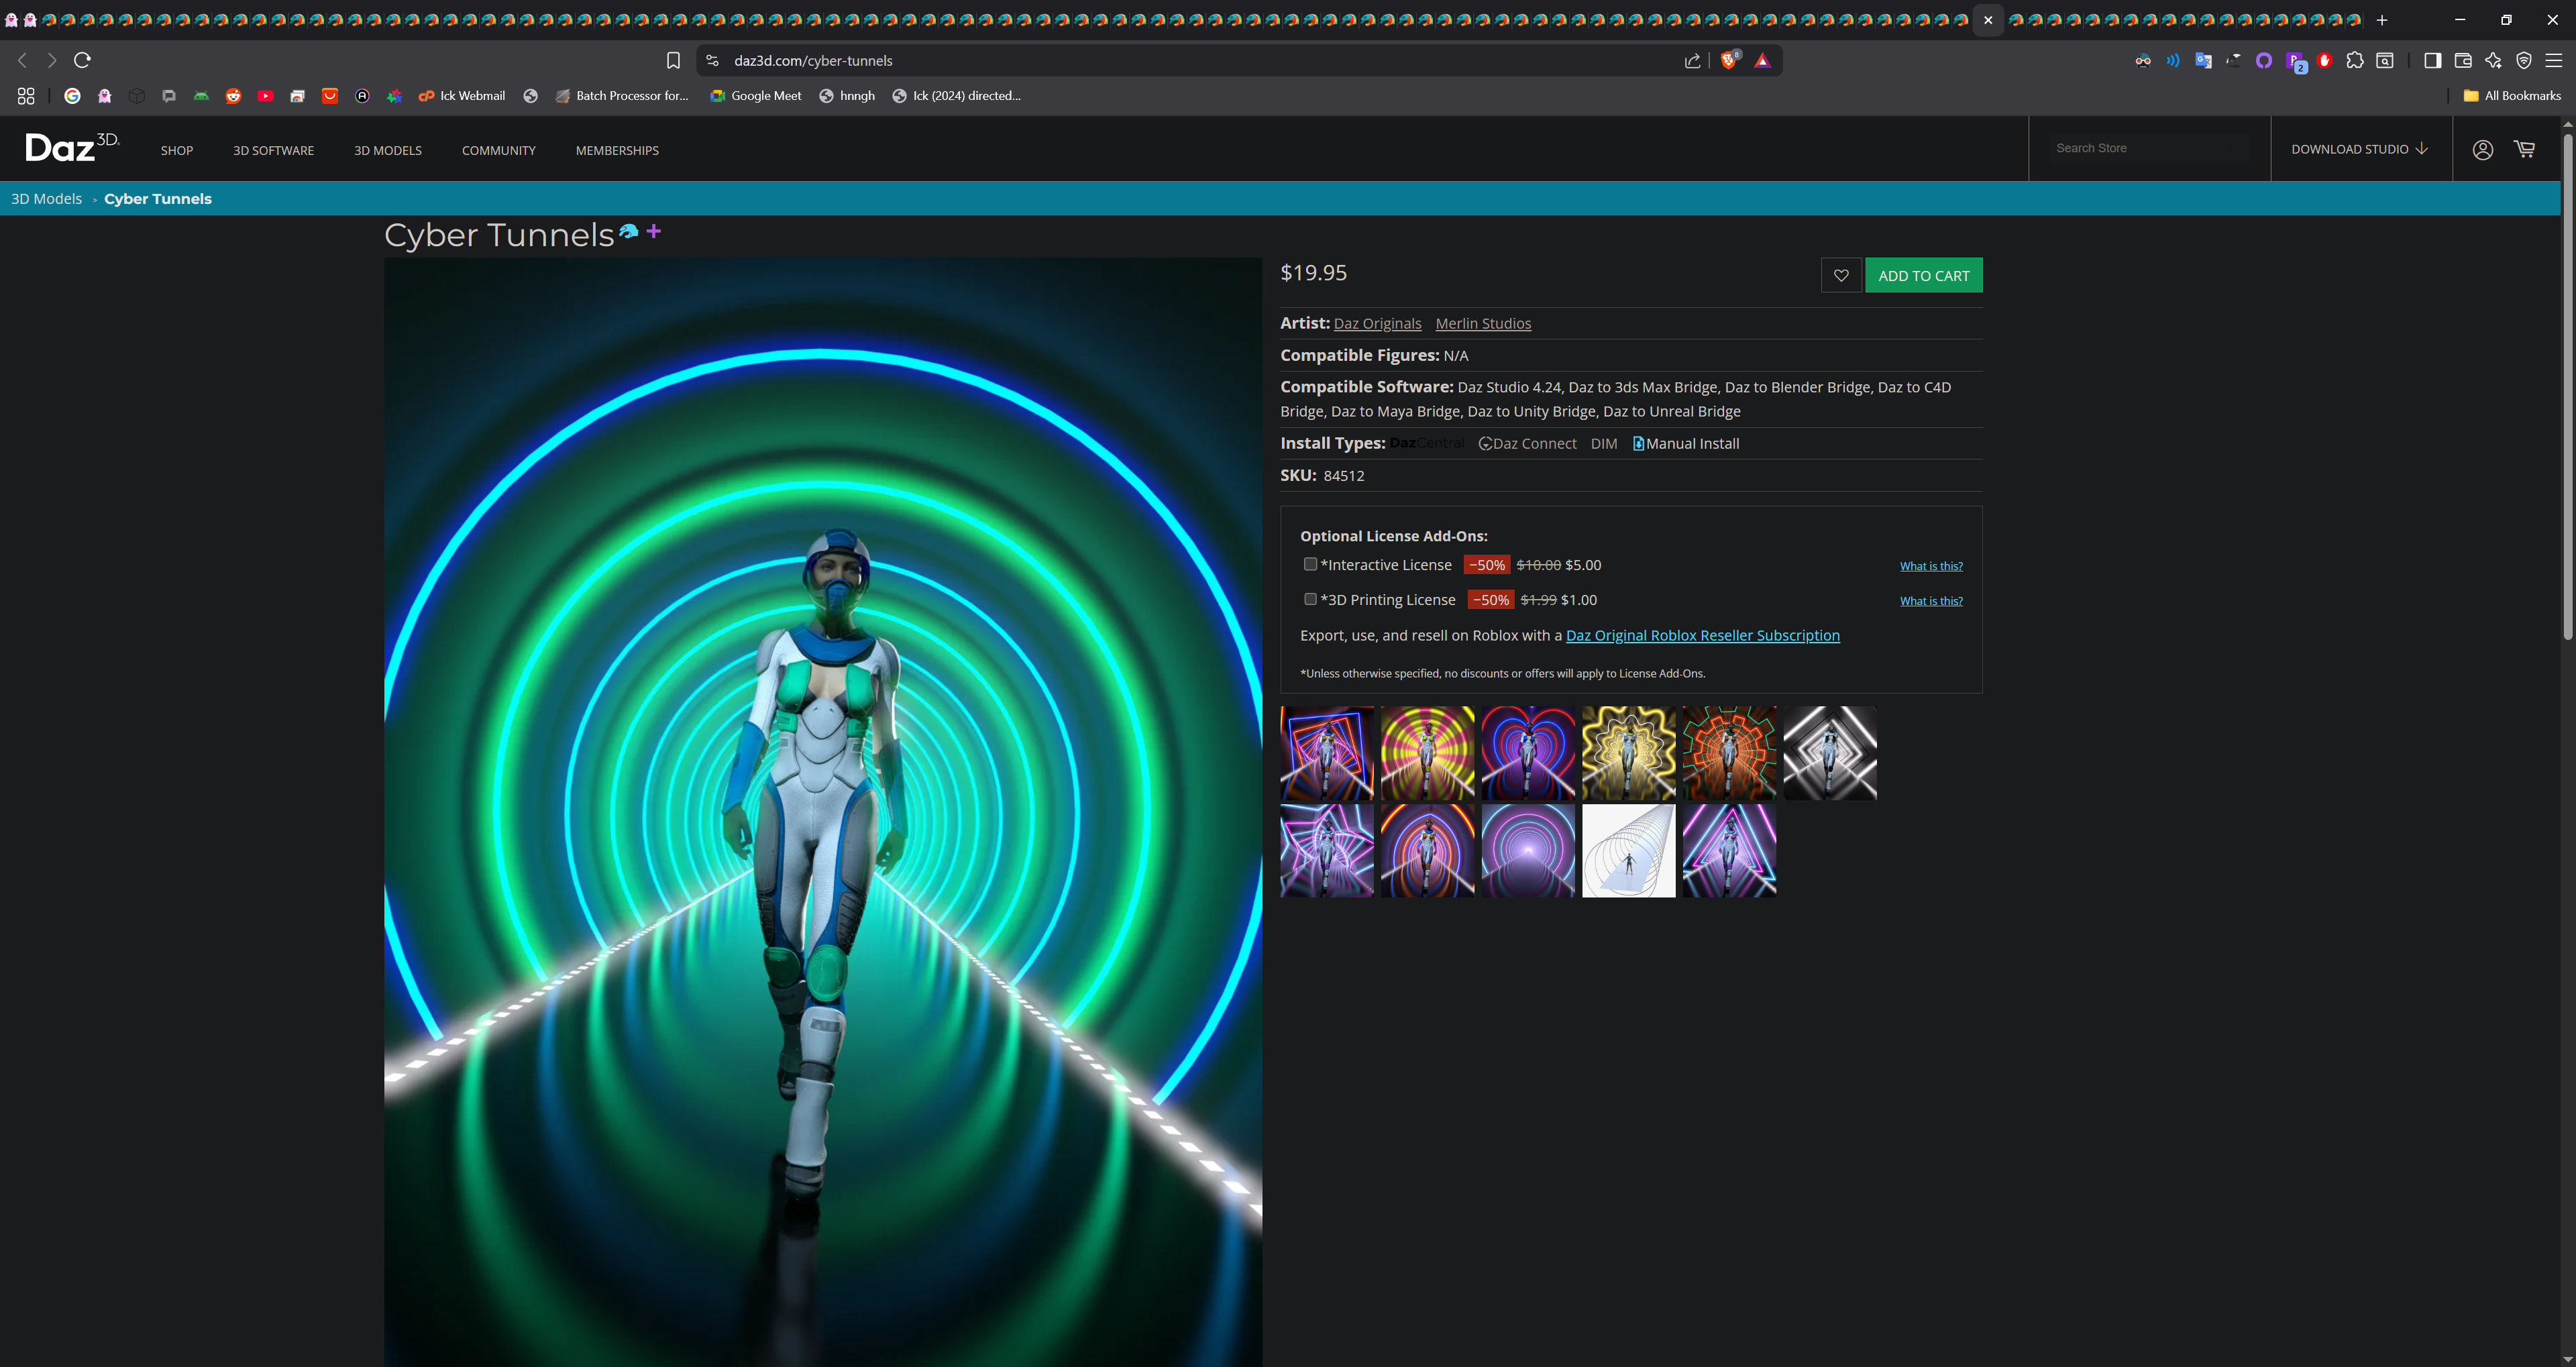Image resolution: width=2576 pixels, height=1367 pixels.
Task: Open the SHOP menu
Action: [177, 150]
